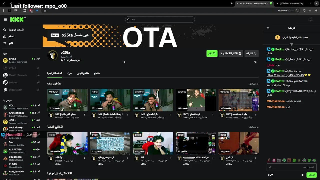Image resolution: width=320 pixels, height=180 pixels.
Task: Click the browser bookmark star icon
Action: click(x=45, y=10)
